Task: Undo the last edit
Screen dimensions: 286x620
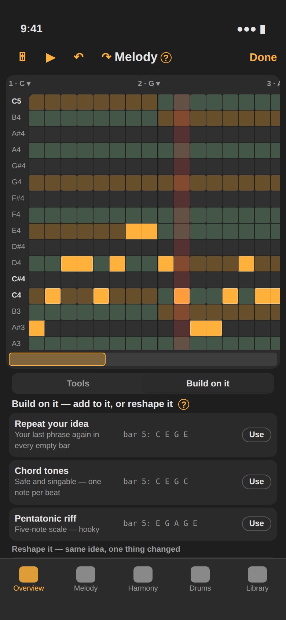Action: point(78,57)
